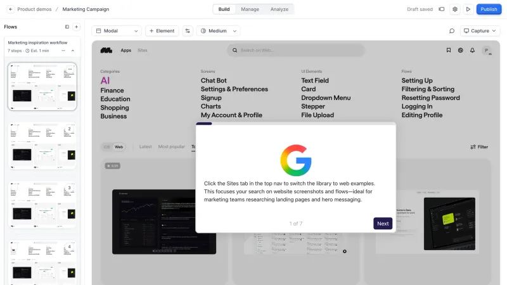Click the modal progress bar
This screenshot has width=507, height=285.
click(296, 123)
